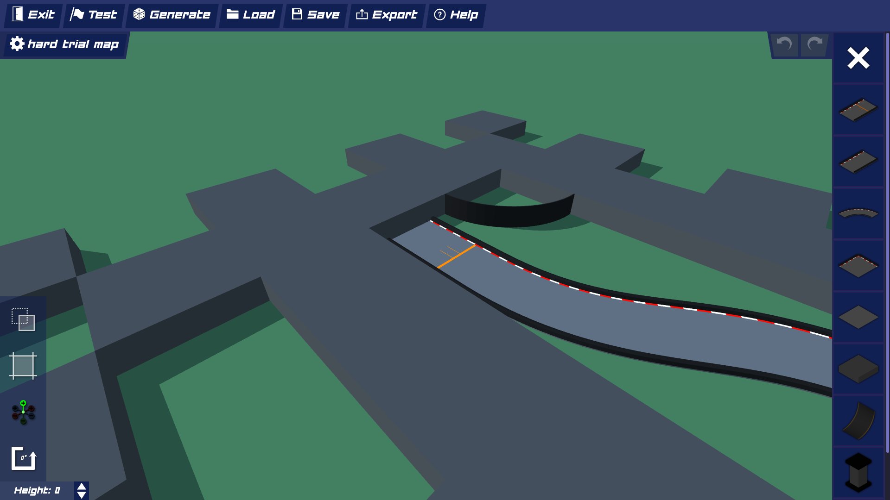The image size is (890, 500).
Task: Click the 0° rotation button
Action: pos(23,458)
